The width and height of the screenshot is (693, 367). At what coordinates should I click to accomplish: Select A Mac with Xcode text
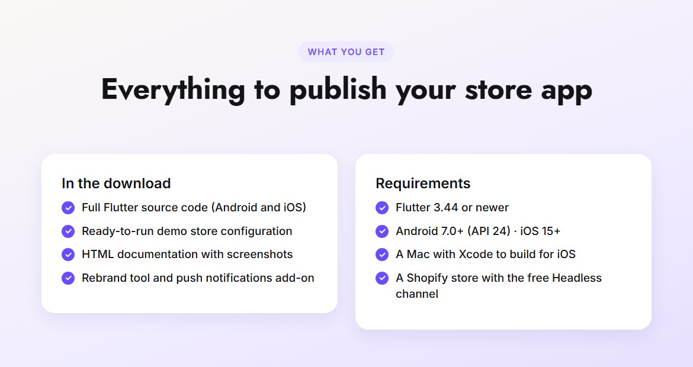[486, 255]
